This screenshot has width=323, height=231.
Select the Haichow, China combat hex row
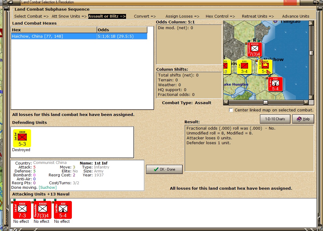79,36
